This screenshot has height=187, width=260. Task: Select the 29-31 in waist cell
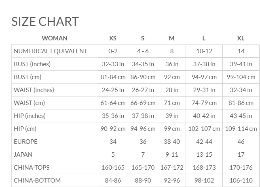204,90
